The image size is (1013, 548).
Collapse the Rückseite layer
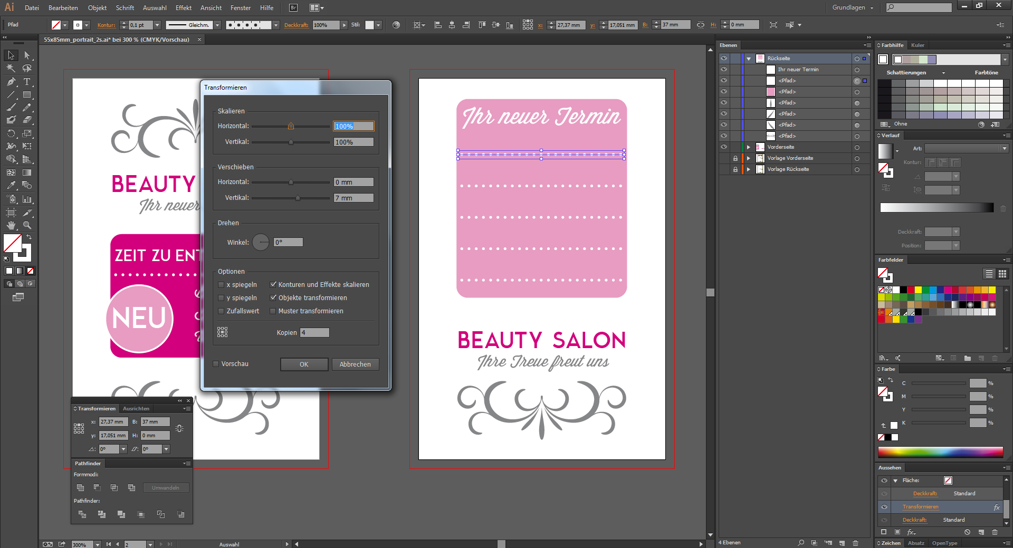(x=748, y=59)
